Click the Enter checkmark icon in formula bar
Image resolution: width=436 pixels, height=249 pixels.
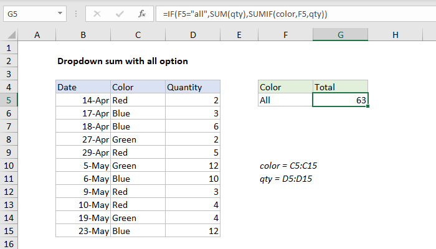click(119, 12)
